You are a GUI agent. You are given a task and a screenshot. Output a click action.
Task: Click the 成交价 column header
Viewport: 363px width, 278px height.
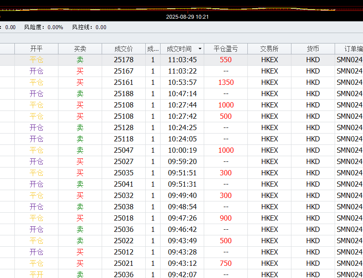click(123, 49)
